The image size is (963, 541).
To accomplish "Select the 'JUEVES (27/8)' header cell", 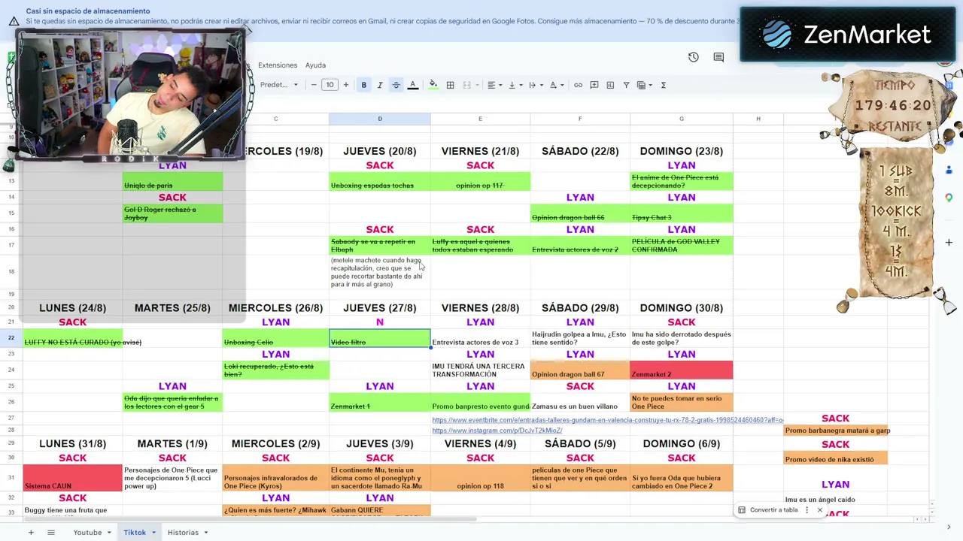I will (380, 308).
